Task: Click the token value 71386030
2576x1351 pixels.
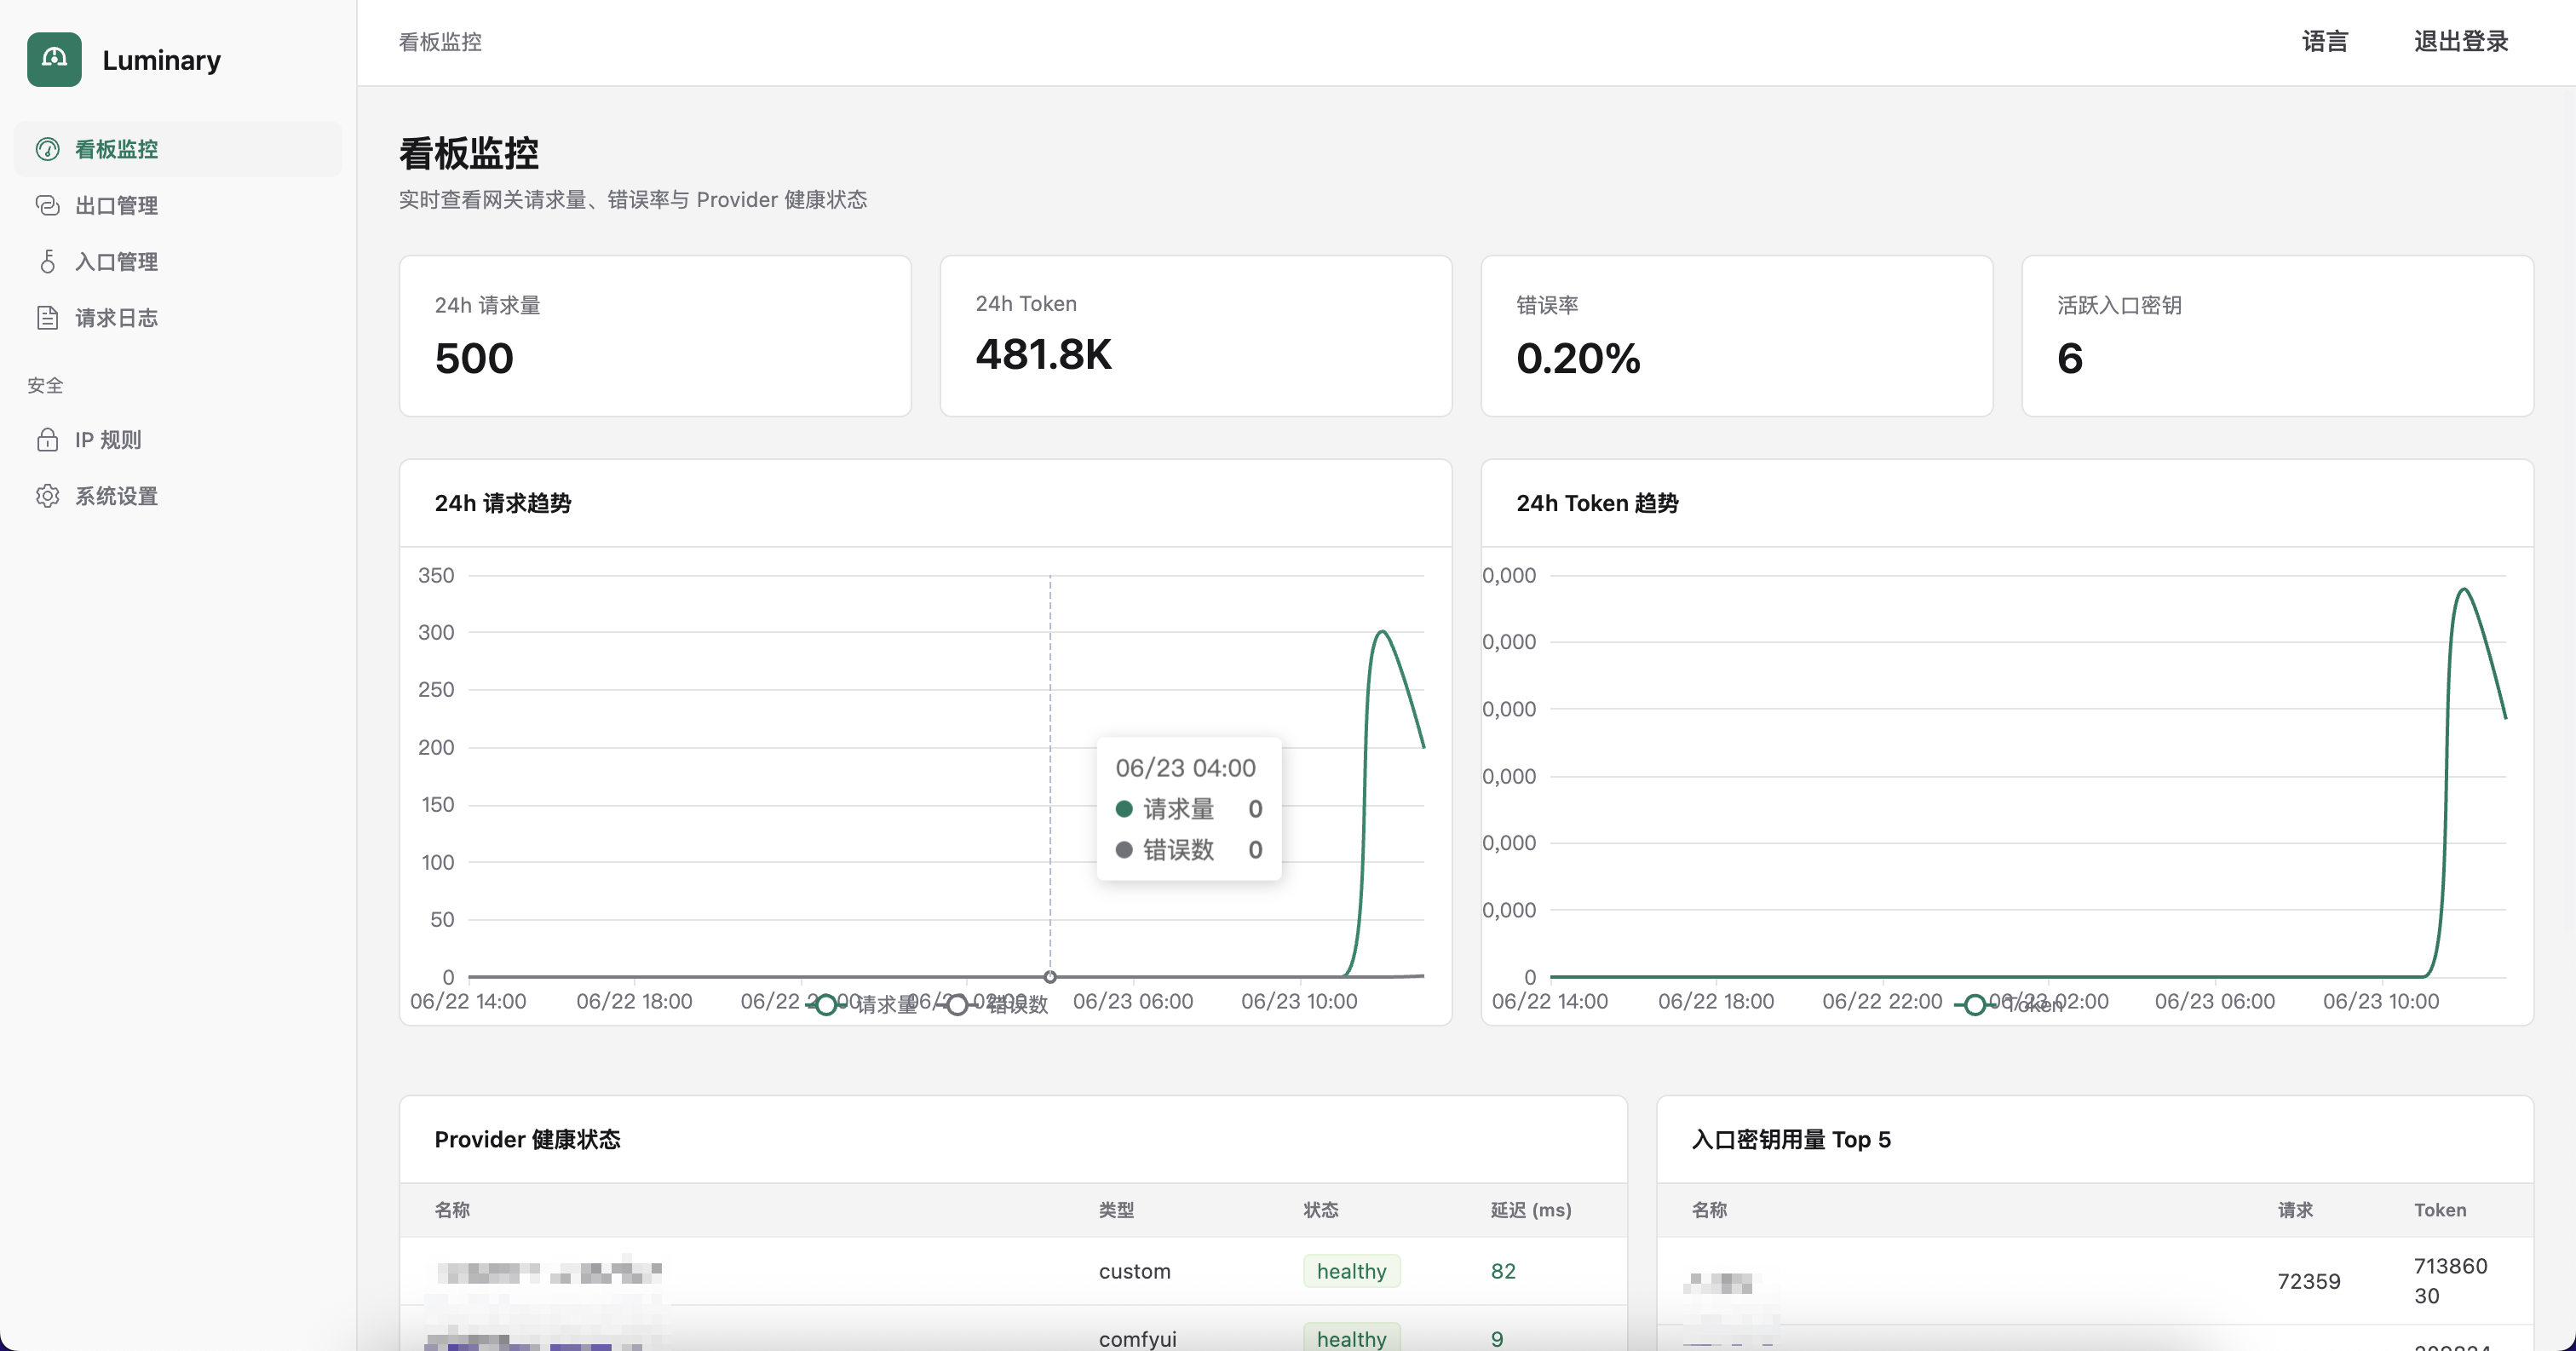Action: click(x=2451, y=1281)
